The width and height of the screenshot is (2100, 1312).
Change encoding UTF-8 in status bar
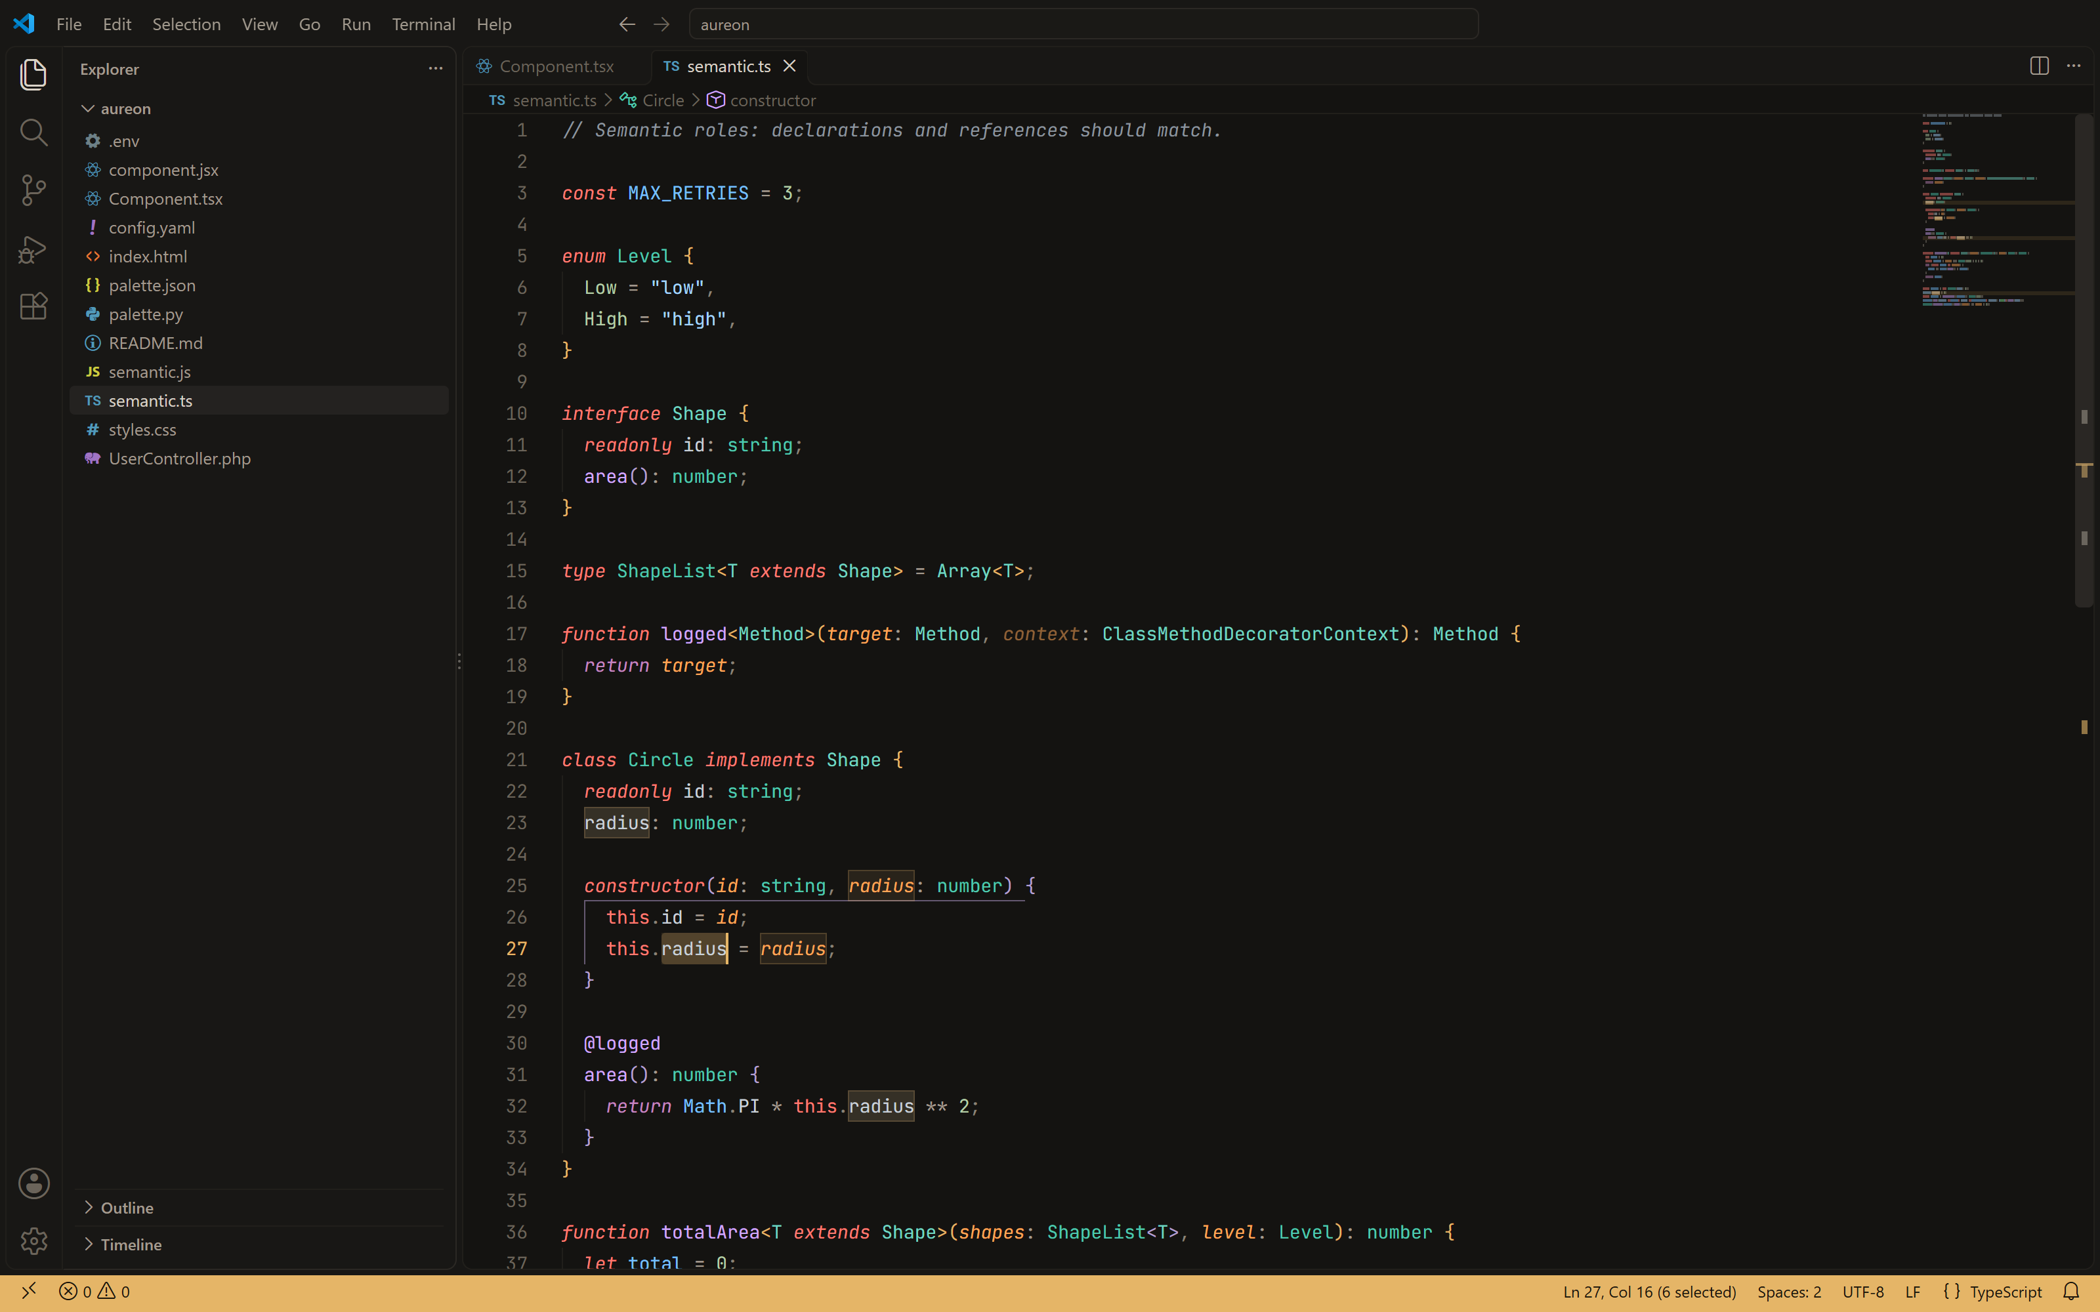click(x=1863, y=1292)
